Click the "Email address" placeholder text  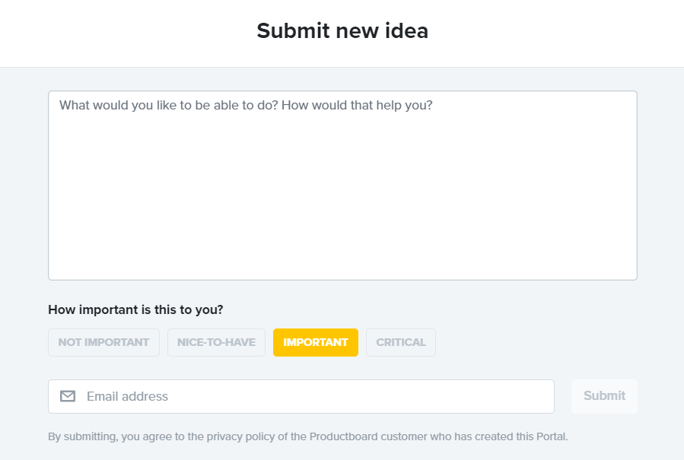point(127,396)
